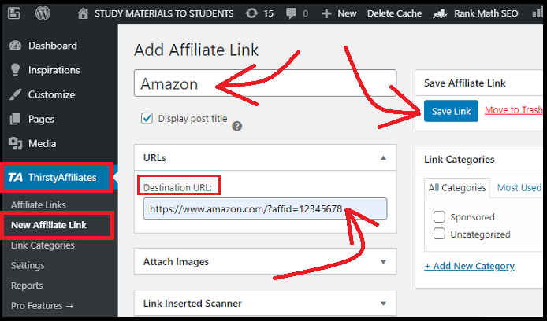This screenshot has height=321, width=547.
Task: Check the Uncategorized category checkbox
Action: point(439,233)
